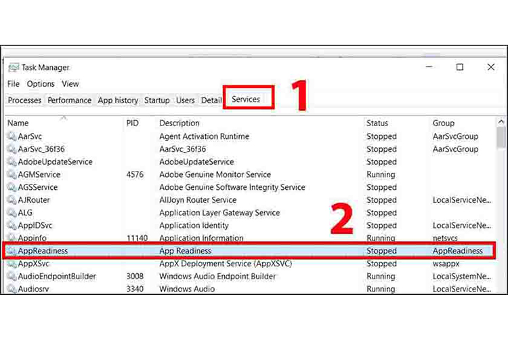
Task: Click the Adobe Genuine Monitor Service description
Action: [215, 174]
